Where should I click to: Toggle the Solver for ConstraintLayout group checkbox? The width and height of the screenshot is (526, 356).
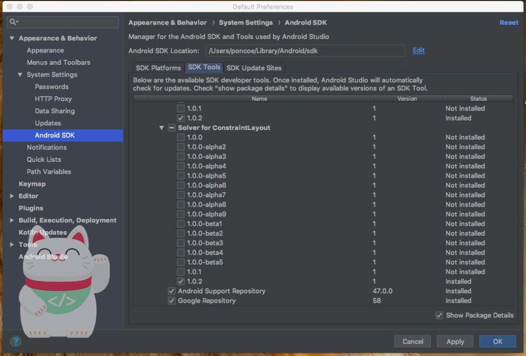(x=172, y=128)
